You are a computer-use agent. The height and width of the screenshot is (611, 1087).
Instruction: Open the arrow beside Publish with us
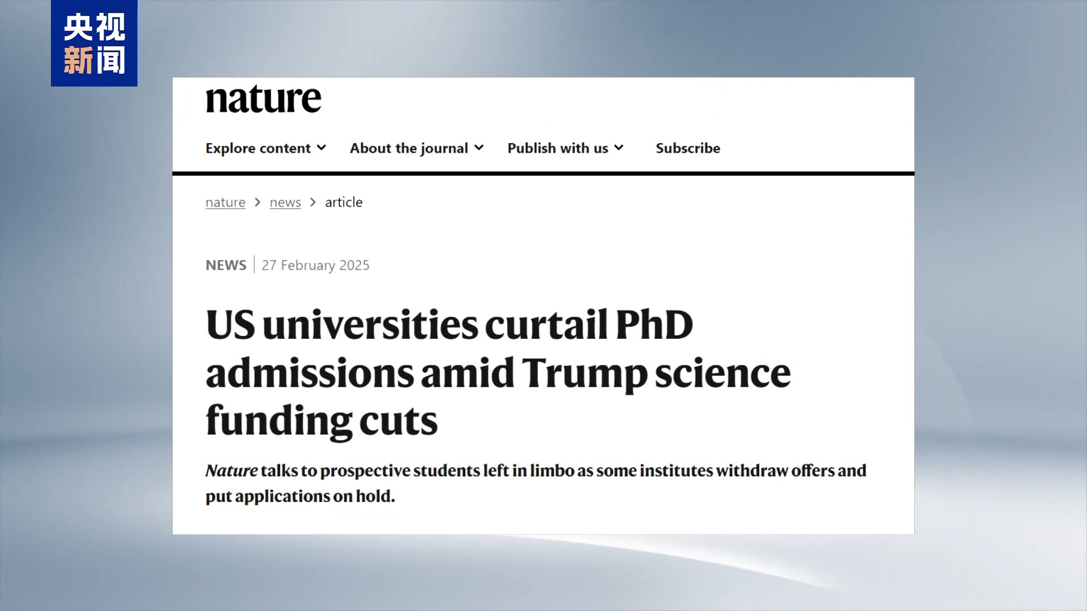(619, 148)
